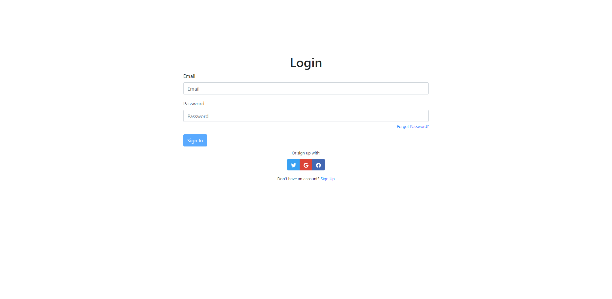612x299 pixels.
Task: Click the Password label above the field
Action: point(194,103)
